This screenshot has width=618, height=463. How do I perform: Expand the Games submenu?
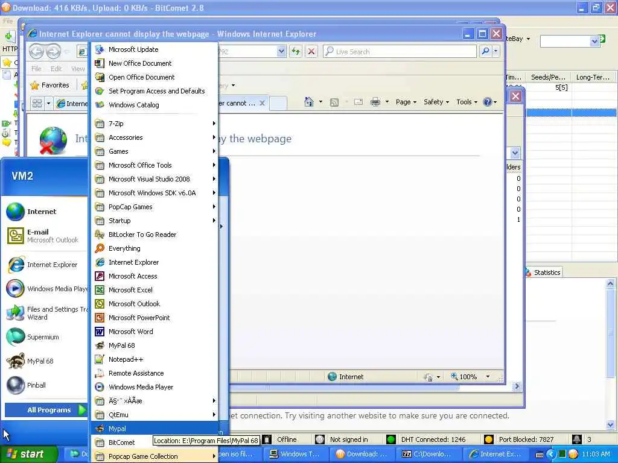(x=154, y=151)
